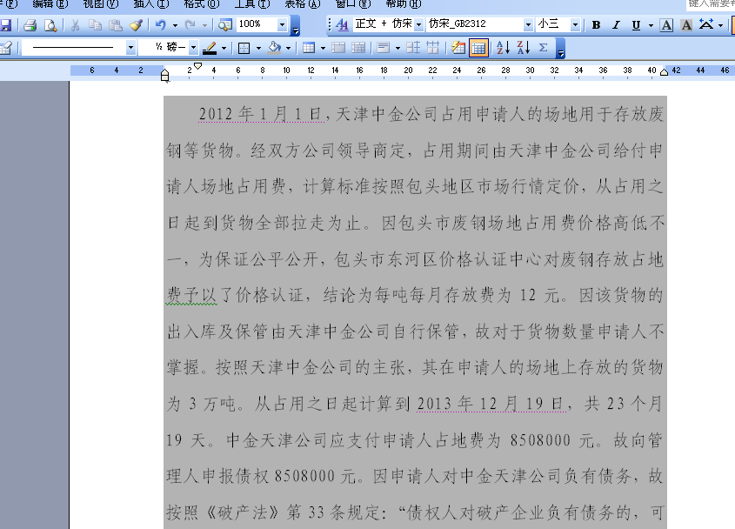The image size is (735, 529).
Task: Expand the Redo history dropdown arrow
Action: pos(205,25)
